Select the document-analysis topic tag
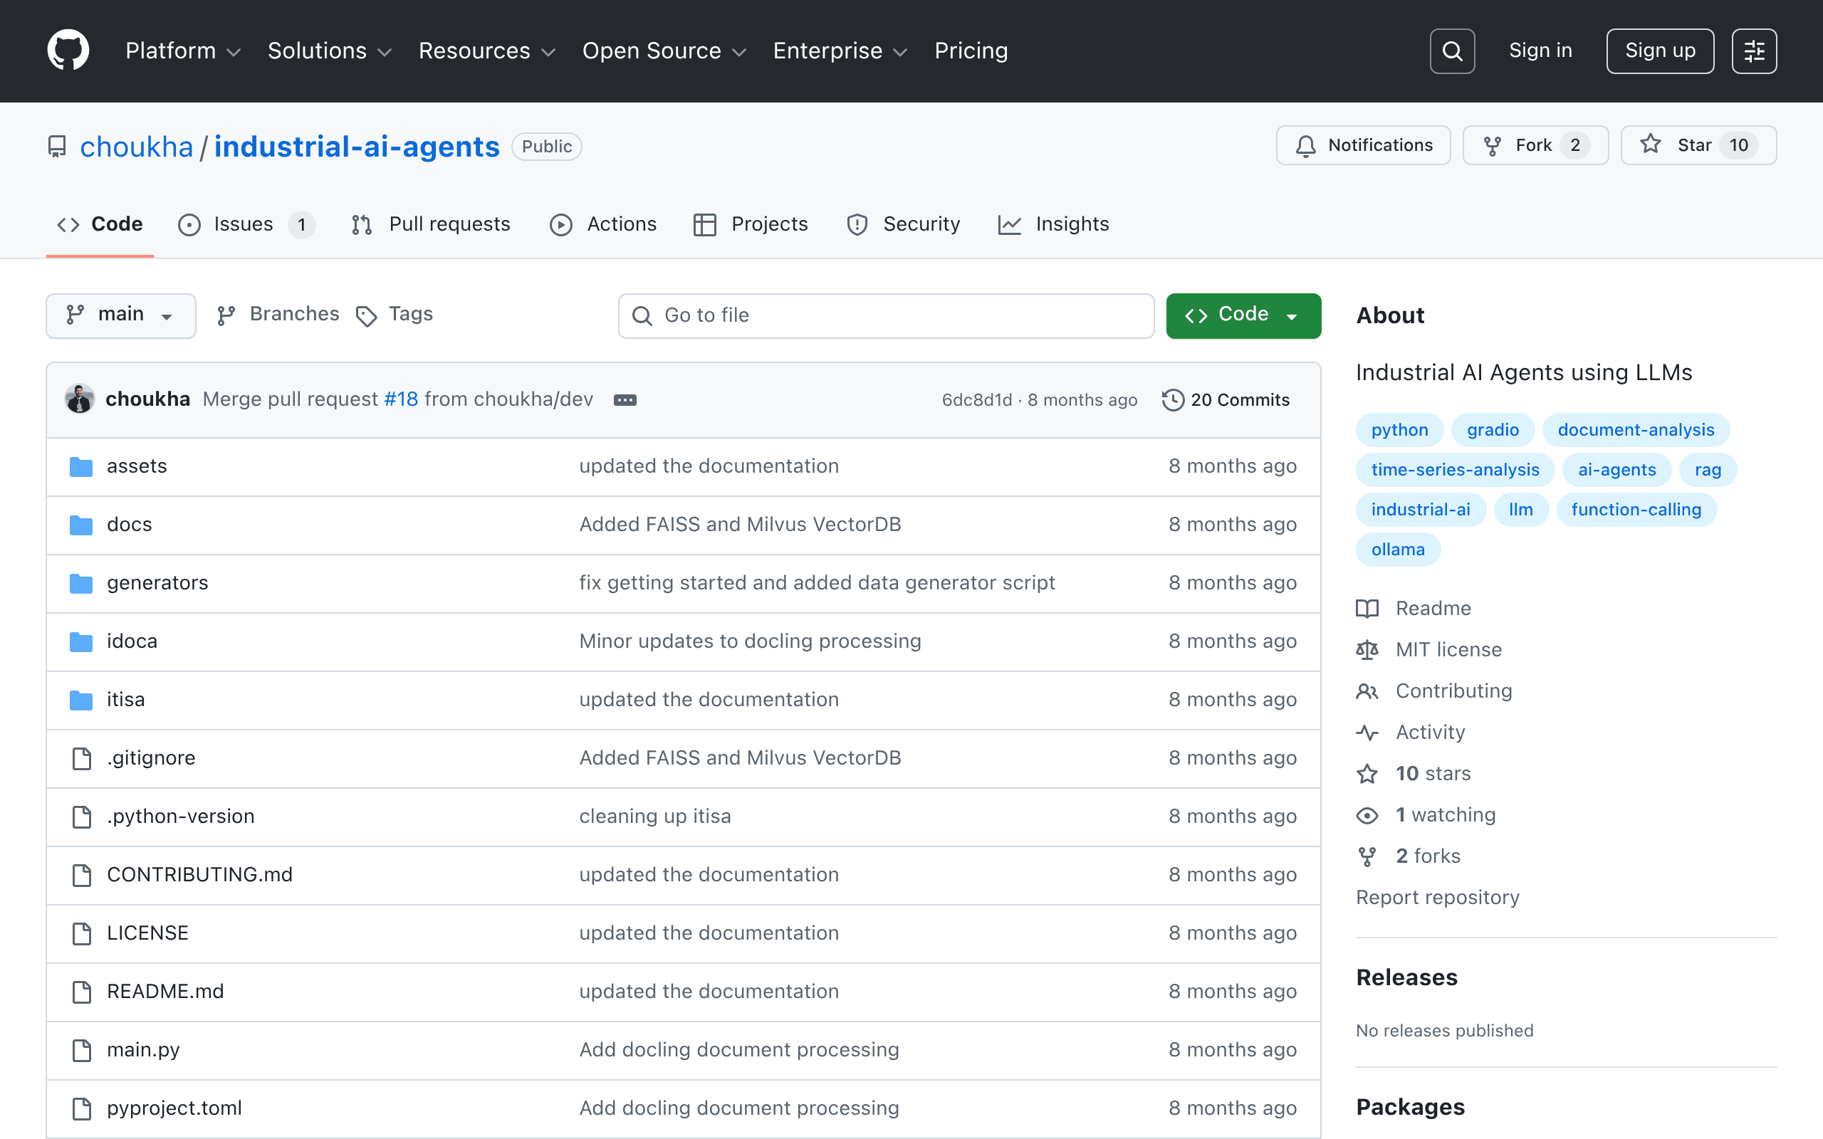Image resolution: width=1823 pixels, height=1139 pixels. point(1636,430)
